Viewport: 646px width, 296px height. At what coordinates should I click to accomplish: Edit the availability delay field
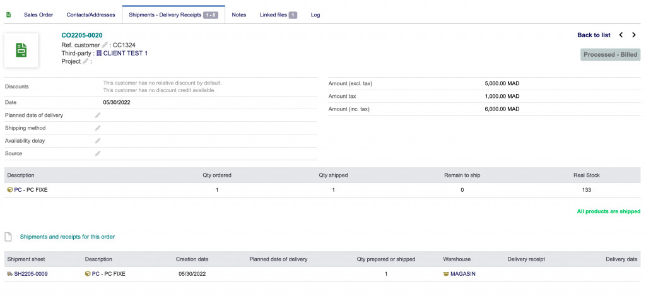(98, 141)
